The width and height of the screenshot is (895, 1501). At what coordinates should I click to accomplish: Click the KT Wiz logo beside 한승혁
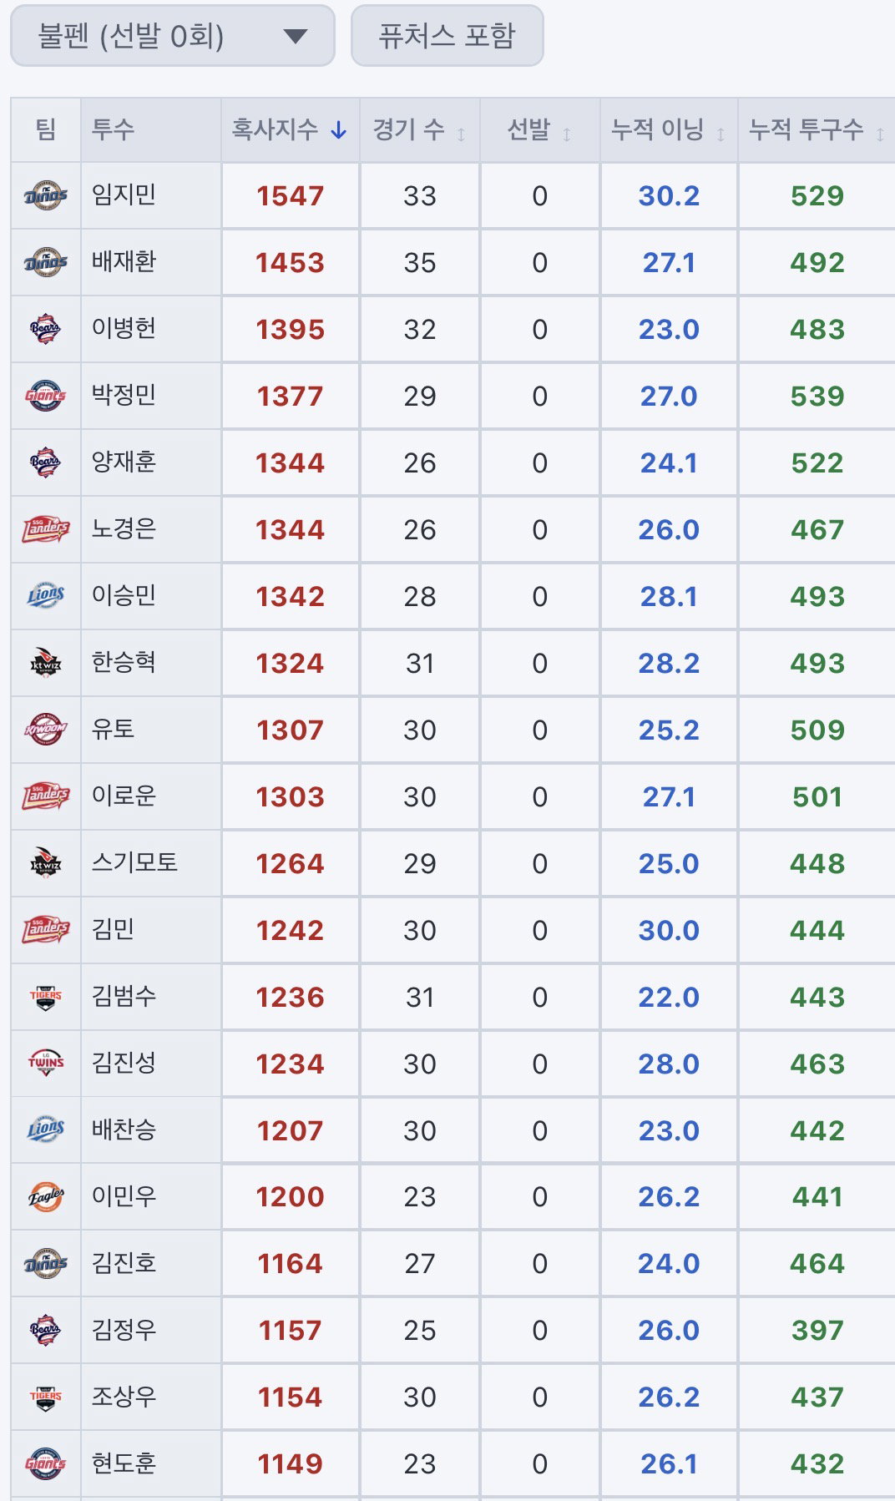coord(46,663)
